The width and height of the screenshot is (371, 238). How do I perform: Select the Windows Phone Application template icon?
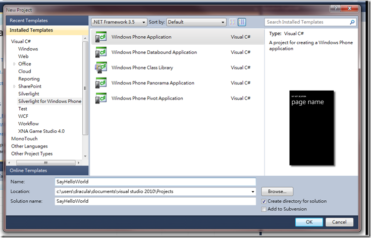click(101, 37)
